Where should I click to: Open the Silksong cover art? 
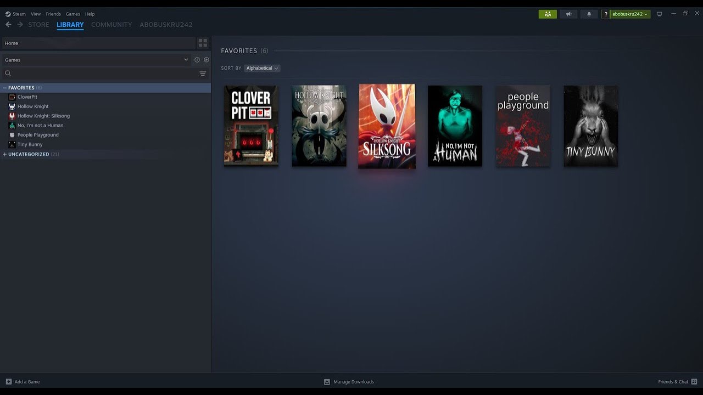coord(387,126)
